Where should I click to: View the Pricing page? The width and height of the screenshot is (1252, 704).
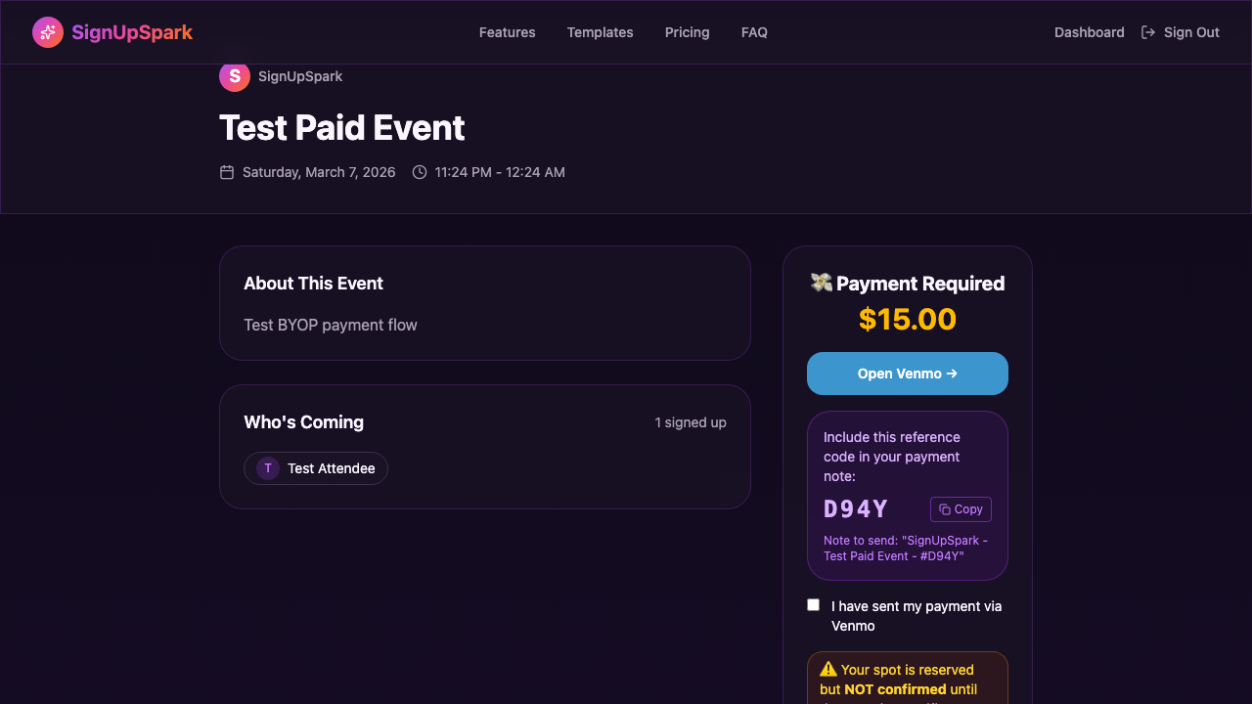point(687,31)
